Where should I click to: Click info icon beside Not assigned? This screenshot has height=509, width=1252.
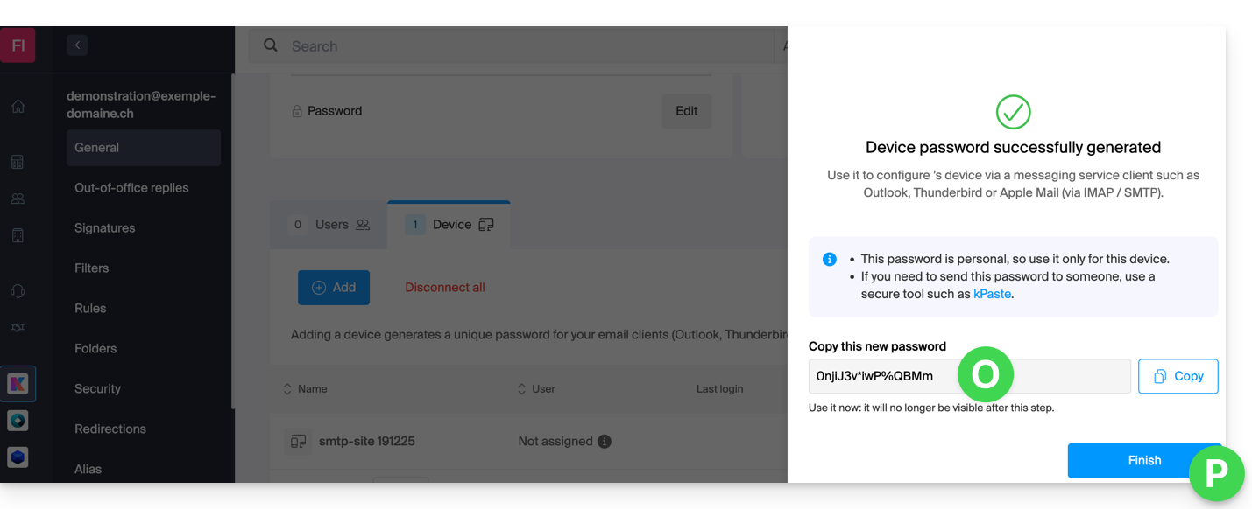point(605,442)
